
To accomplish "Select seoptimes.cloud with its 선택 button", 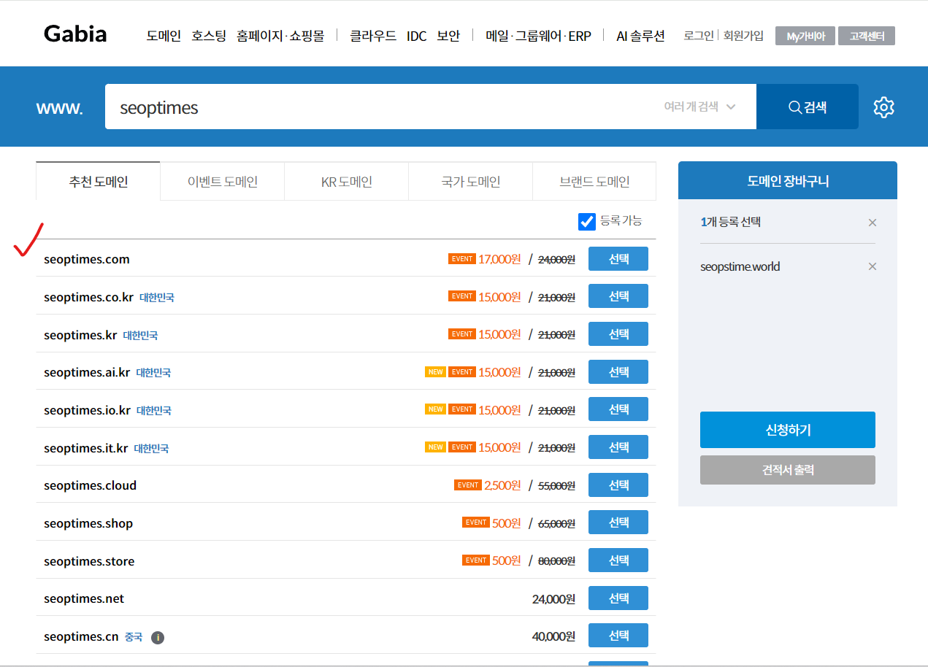I will pos(618,485).
